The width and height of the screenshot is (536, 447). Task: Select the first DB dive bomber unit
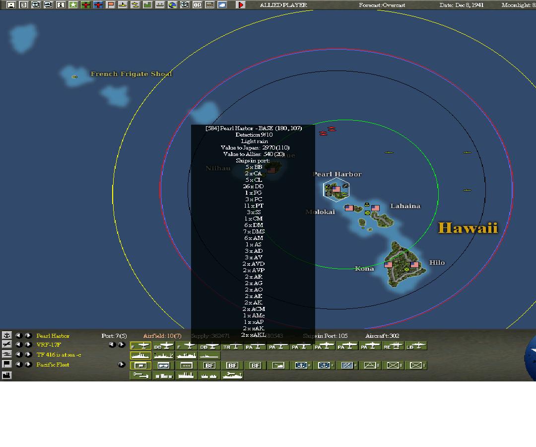tap(163, 346)
